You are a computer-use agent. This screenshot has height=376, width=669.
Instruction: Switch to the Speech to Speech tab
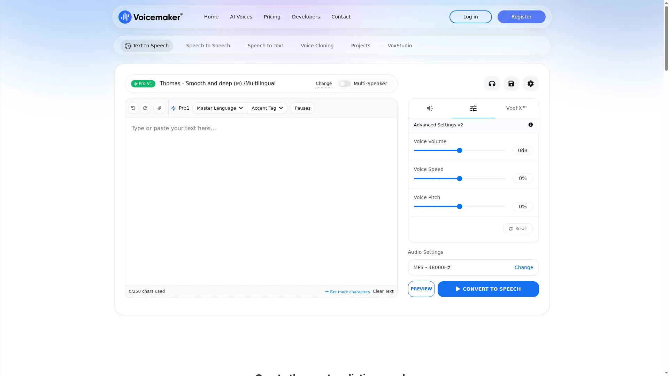pos(208,46)
